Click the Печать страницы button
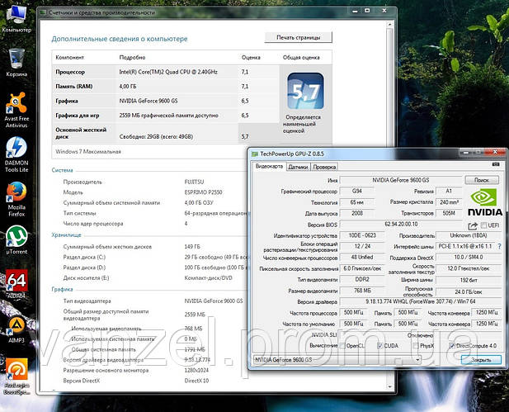509x412 pixels. 299,37
